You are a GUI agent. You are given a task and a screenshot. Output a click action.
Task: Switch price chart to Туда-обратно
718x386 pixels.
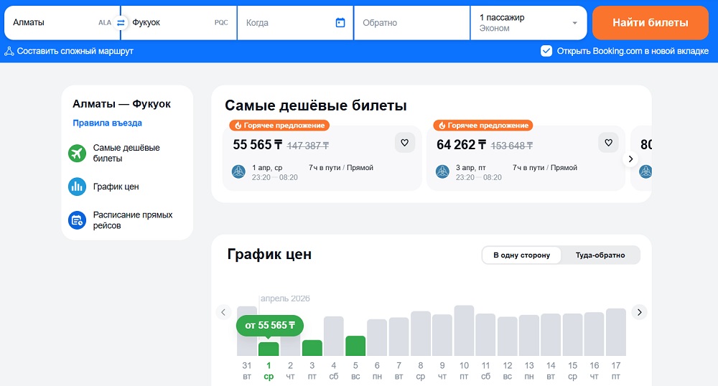tap(600, 255)
